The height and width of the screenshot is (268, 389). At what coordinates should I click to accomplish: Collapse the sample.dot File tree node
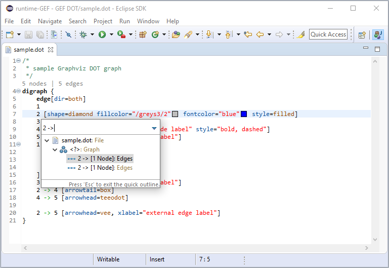pyautogui.click(x=47, y=140)
